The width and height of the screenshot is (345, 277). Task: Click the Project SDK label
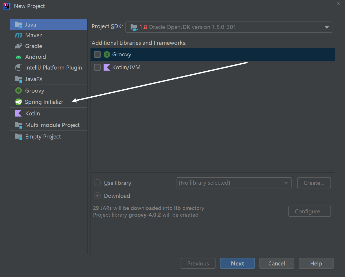click(x=107, y=26)
